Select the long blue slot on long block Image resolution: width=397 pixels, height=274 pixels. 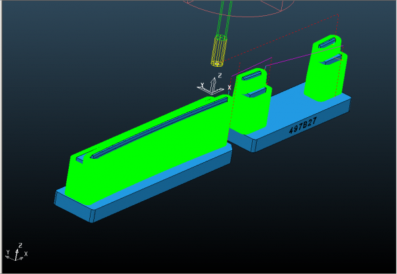(x=159, y=128)
